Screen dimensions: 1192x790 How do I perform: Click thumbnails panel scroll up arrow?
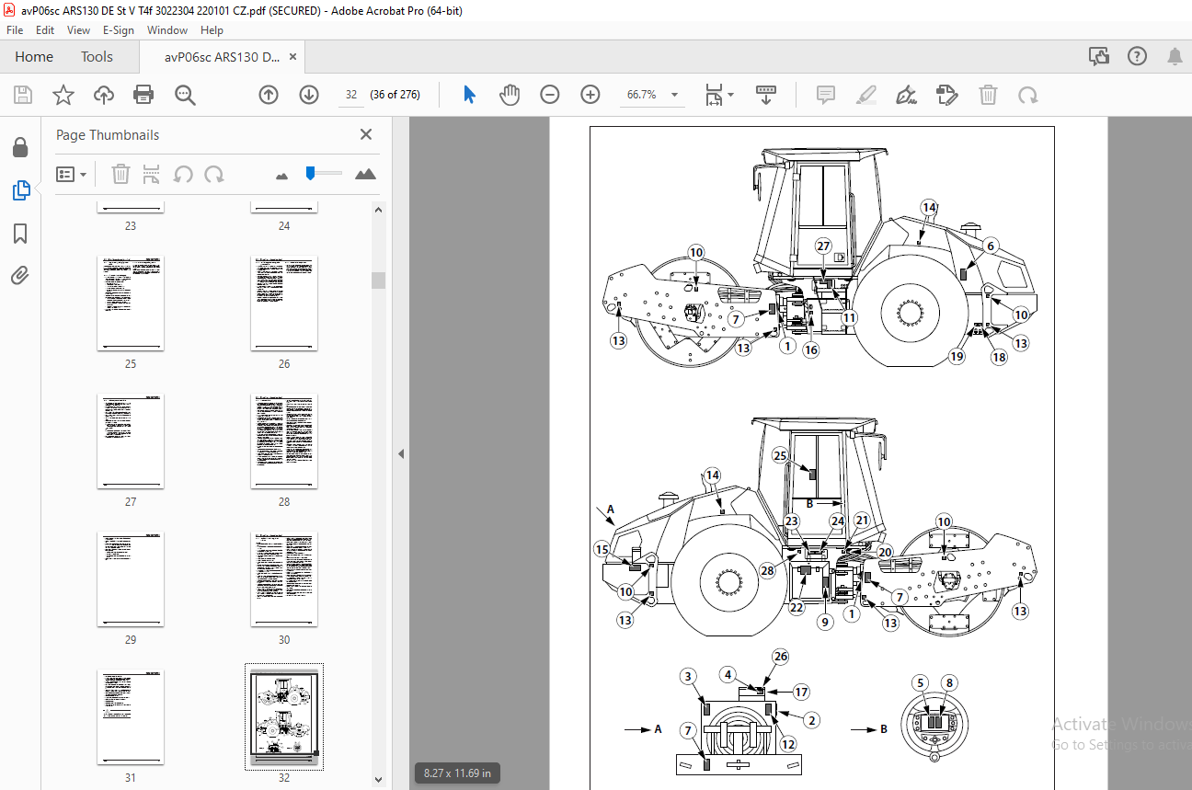[379, 211]
